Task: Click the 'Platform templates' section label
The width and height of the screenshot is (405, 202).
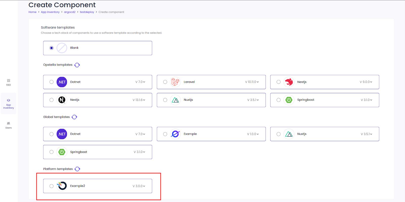Action: [x=58, y=169]
